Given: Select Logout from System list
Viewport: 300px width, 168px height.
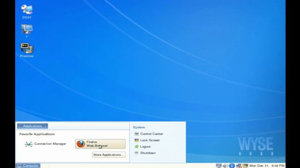Looking at the screenshot, I should tap(142, 147).
